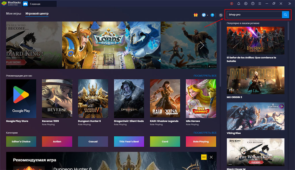Click the search field containing 'bhop pro'
Image resolution: width=295 pixels, height=170 pixels.
pyautogui.click(x=254, y=15)
